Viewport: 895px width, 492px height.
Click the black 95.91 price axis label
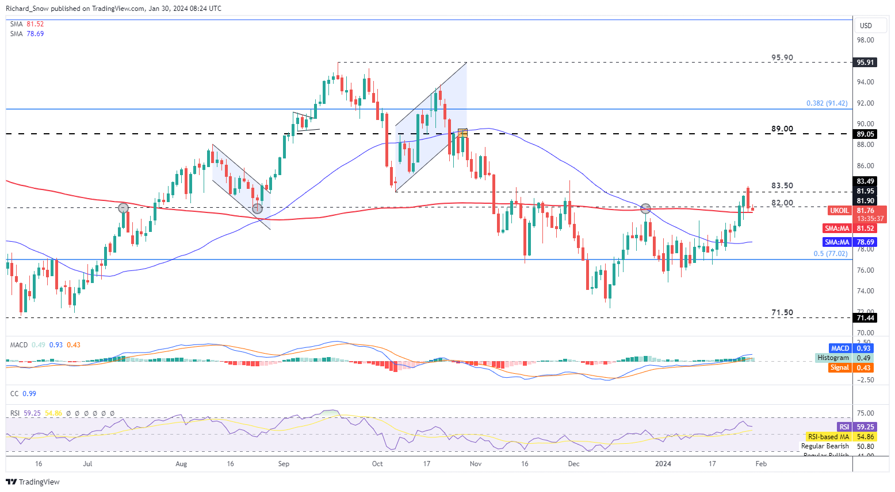[x=865, y=62]
